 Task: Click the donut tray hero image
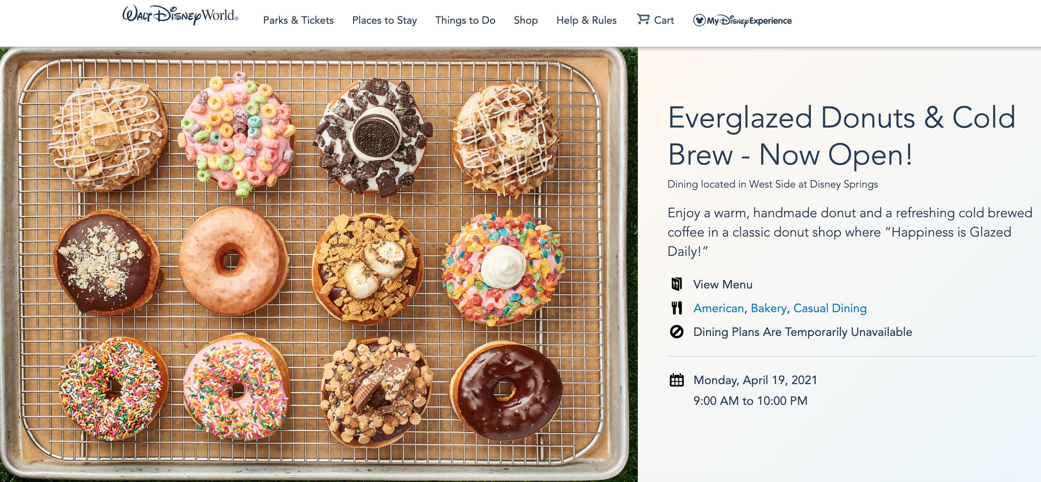319,264
